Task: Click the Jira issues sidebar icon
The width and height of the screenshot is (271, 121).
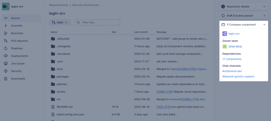Action: 6,64
